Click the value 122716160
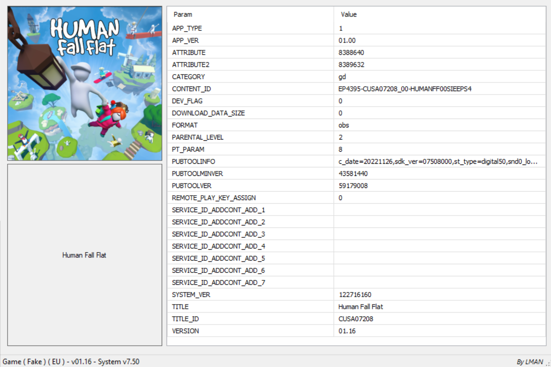 tap(355, 294)
